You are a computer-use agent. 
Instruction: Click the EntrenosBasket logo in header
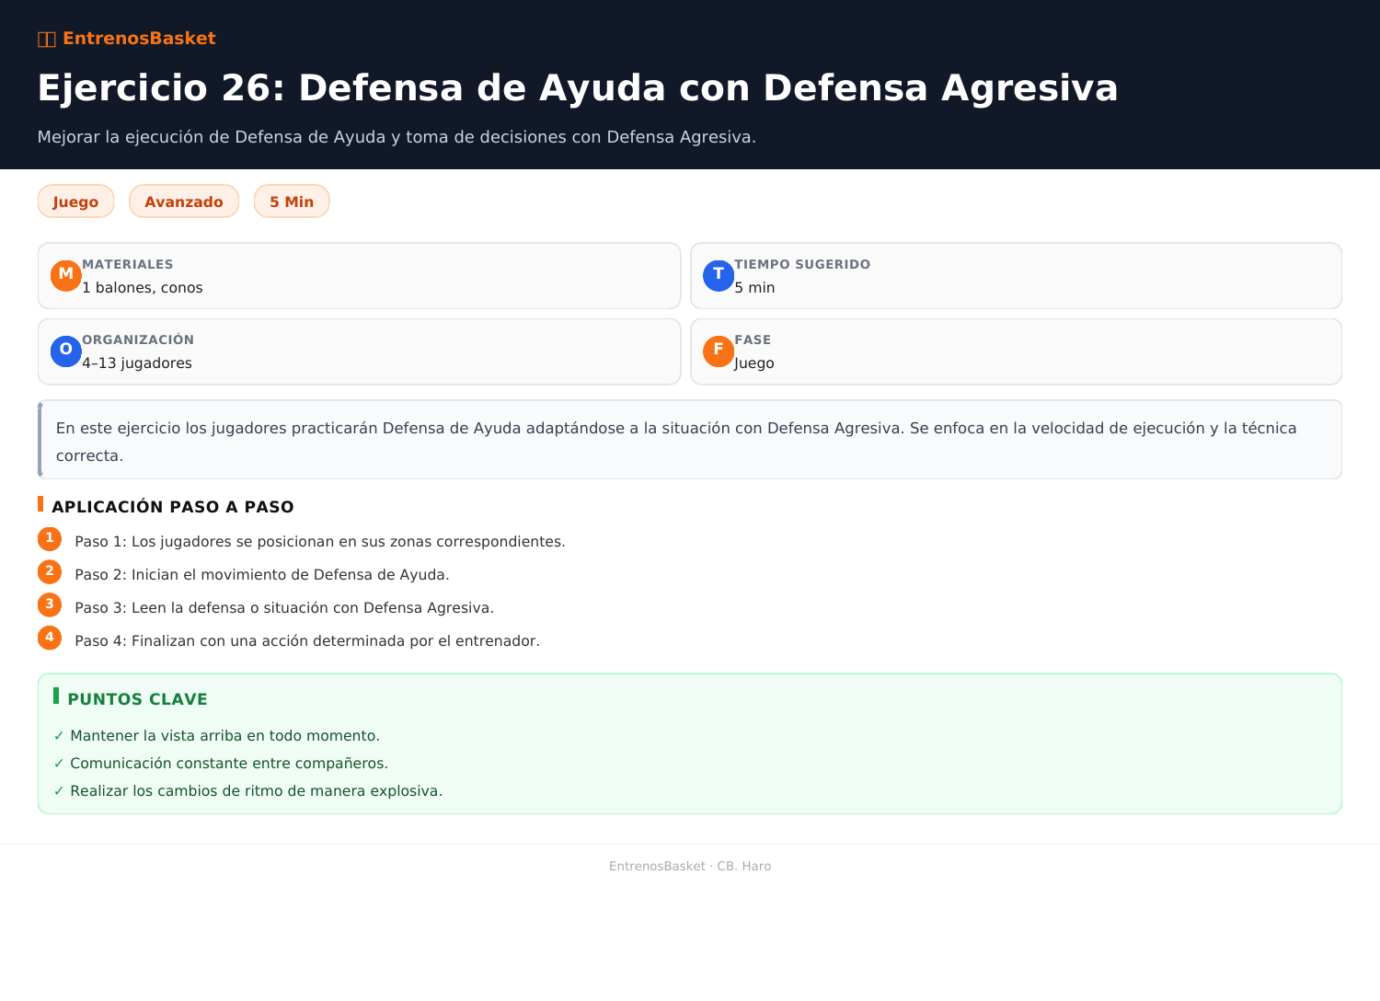tap(127, 39)
